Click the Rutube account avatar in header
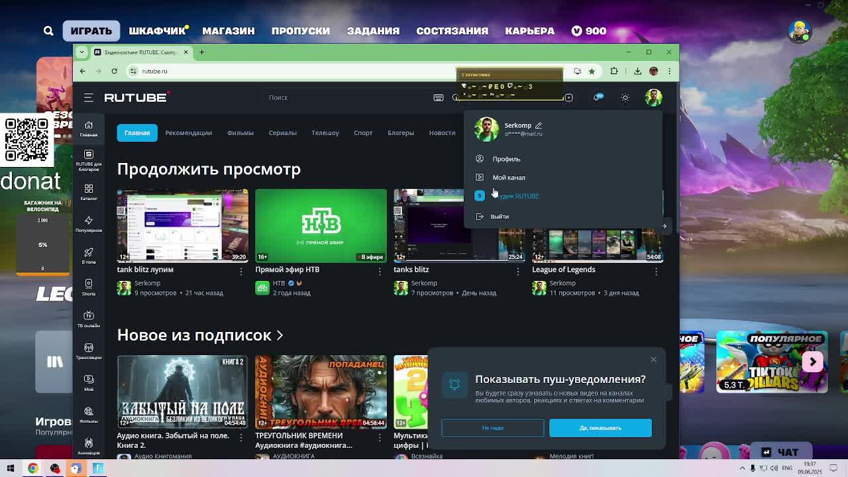848x477 pixels. [x=653, y=97]
